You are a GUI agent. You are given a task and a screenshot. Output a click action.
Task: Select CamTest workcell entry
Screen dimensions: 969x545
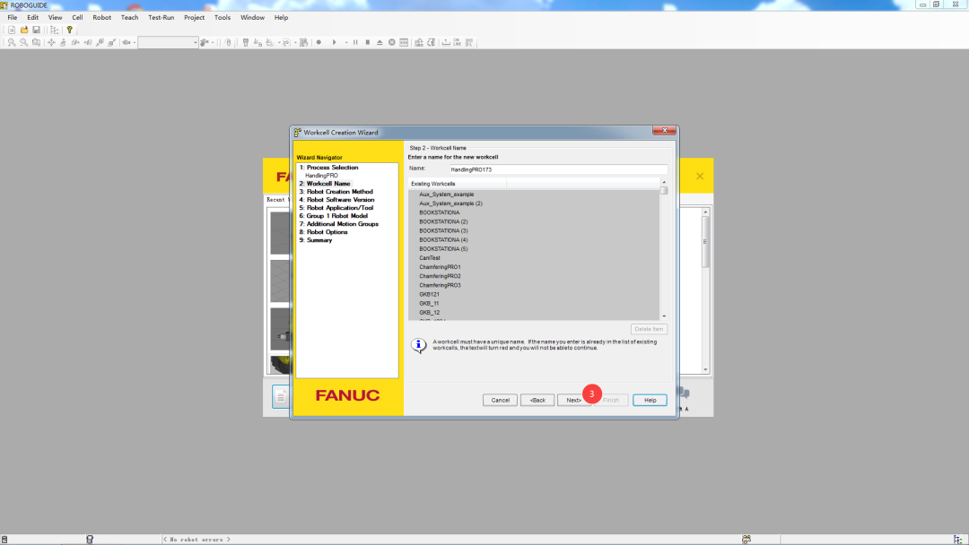pos(430,258)
